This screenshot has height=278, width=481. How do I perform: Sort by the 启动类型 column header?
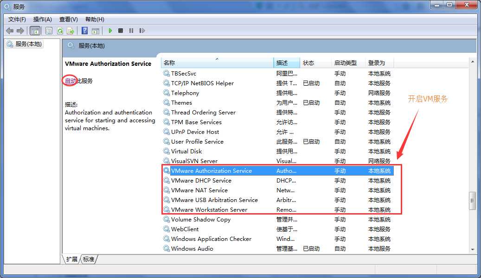pyautogui.click(x=348, y=63)
